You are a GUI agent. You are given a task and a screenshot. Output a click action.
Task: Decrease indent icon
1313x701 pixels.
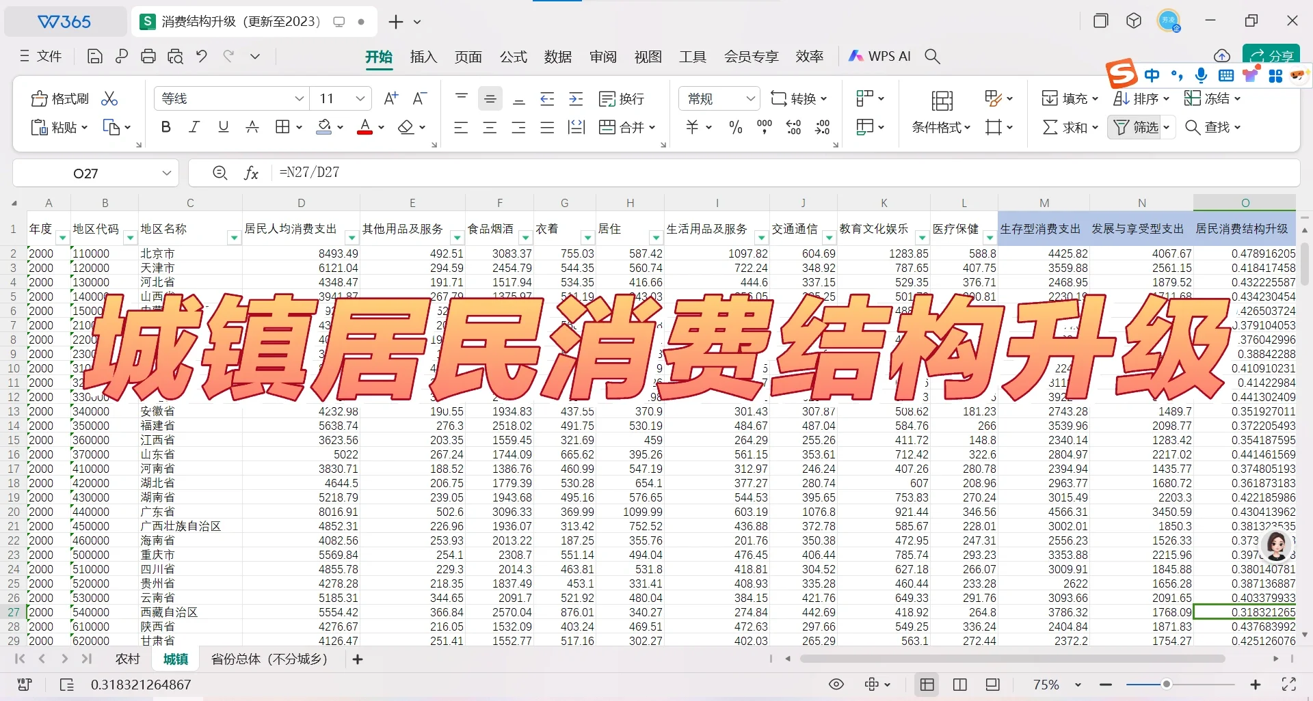tap(547, 98)
